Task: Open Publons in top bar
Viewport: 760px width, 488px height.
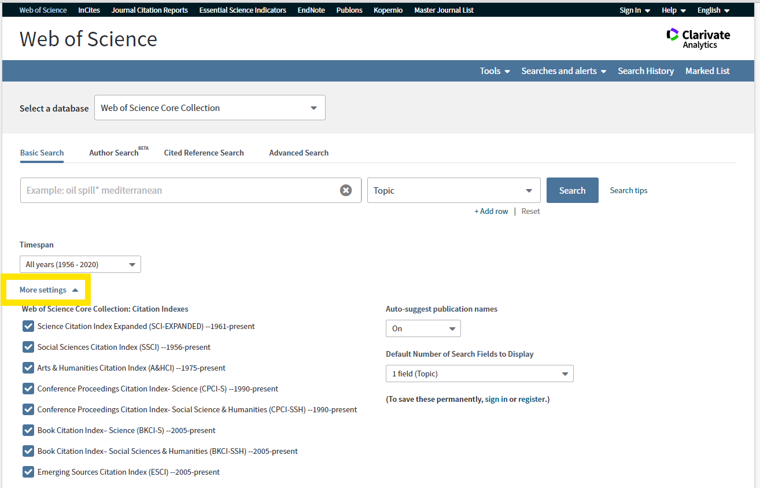Action: coord(349,10)
